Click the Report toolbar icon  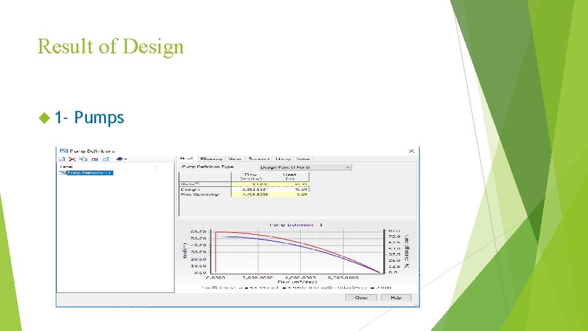tap(106, 159)
